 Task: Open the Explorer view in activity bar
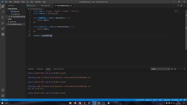3,6
